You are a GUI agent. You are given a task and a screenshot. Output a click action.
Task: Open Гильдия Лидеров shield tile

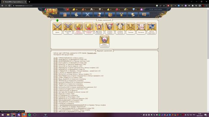pyautogui.click(x=110, y=28)
